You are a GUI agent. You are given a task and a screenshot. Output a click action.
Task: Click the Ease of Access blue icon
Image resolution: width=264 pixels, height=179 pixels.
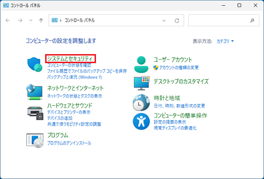click(x=141, y=122)
